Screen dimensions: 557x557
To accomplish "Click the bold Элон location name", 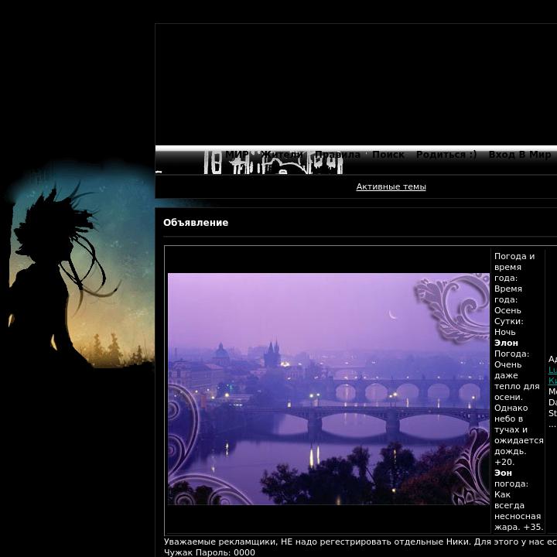I will click(x=506, y=343).
